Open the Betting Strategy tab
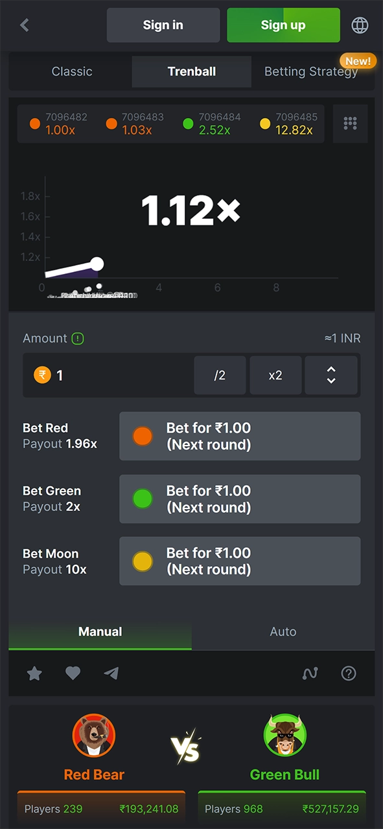383x829 pixels. [311, 71]
